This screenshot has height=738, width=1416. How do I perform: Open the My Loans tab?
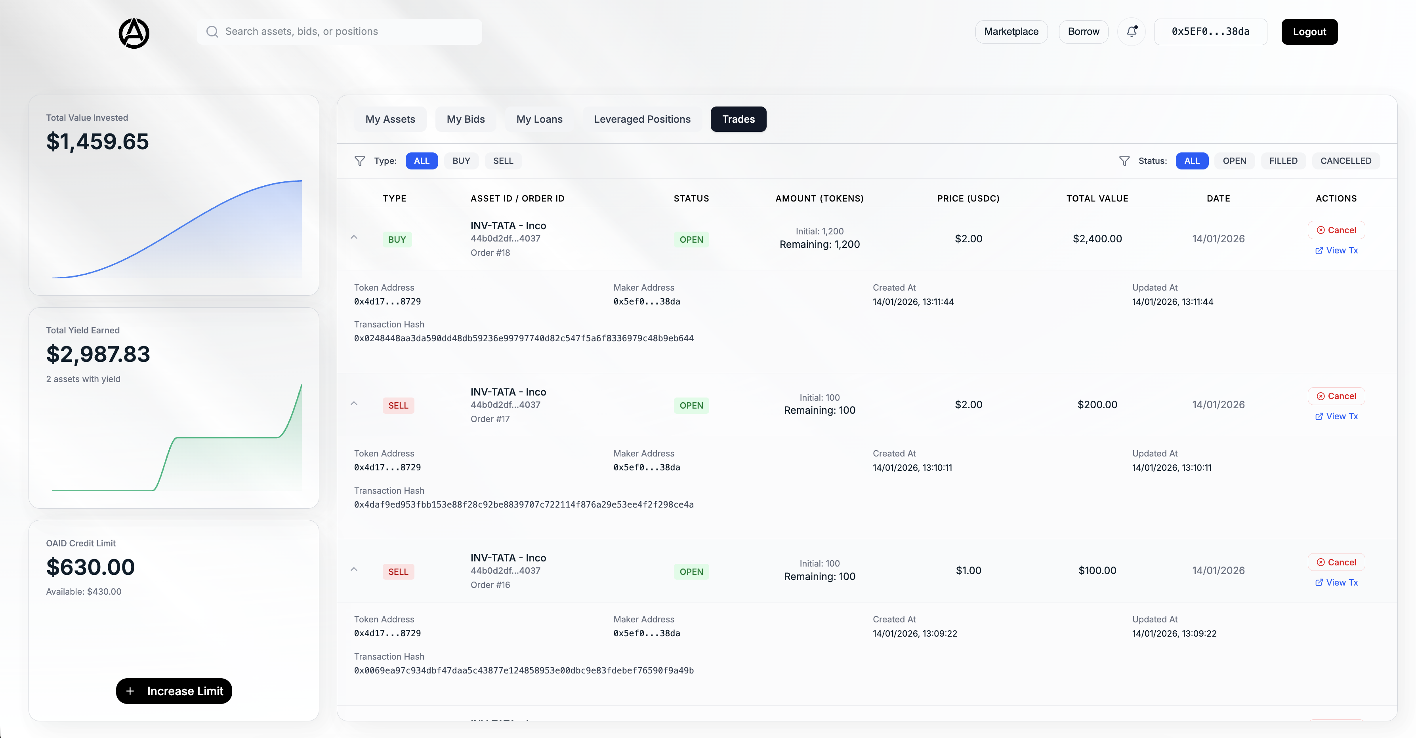point(539,119)
